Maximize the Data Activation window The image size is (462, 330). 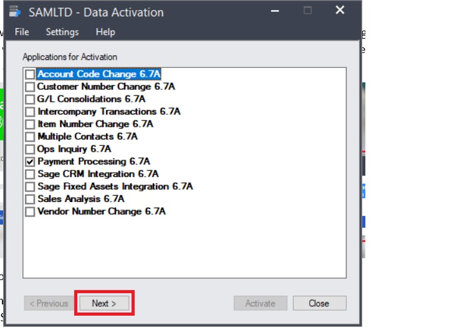click(307, 11)
